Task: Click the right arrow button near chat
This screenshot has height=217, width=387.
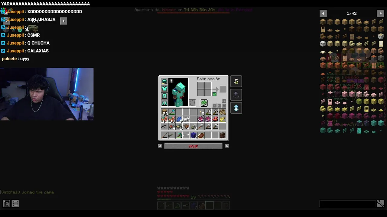Action: click(63, 21)
